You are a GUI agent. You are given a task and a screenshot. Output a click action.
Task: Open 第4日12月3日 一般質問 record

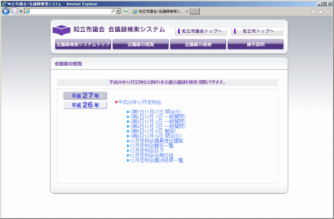[x=158, y=126]
